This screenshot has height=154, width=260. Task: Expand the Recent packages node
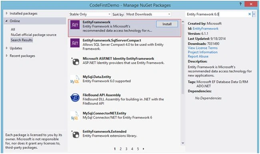coord(7,56)
